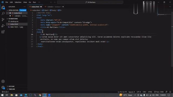The height and width of the screenshot is (97, 173).
Task: Go forward using the navigation arrow
Action: 55,2
